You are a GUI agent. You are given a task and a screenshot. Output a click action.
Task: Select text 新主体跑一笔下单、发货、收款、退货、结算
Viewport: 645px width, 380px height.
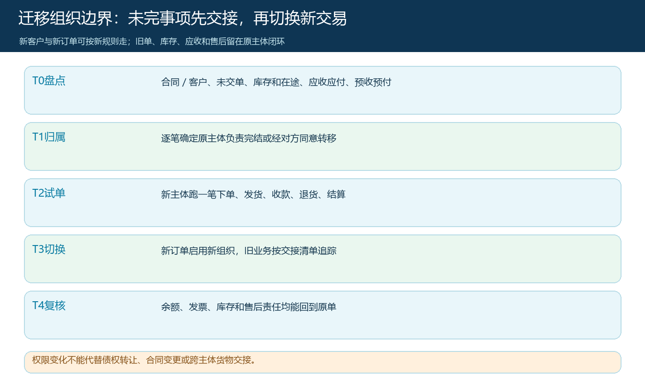[x=253, y=195]
